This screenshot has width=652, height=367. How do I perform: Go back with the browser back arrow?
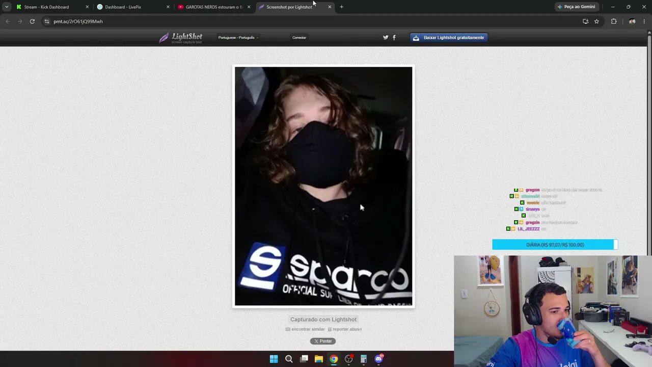[x=8, y=21]
